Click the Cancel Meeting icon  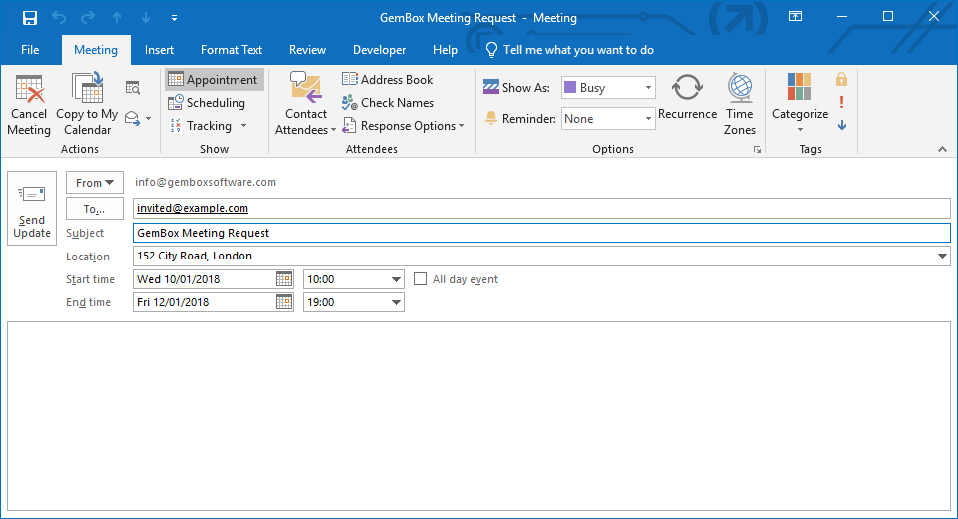click(x=29, y=91)
